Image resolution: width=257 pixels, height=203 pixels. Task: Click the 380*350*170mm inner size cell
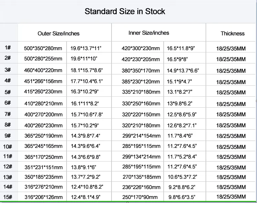138,69
